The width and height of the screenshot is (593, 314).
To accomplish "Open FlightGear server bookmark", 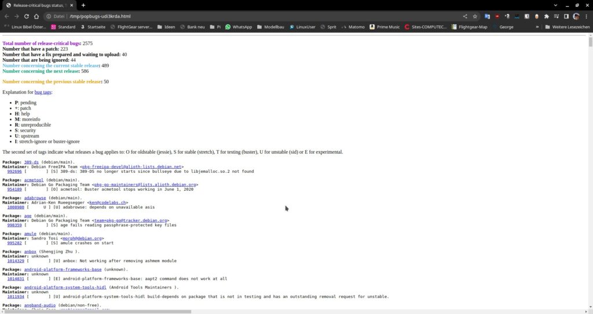I will (131, 27).
